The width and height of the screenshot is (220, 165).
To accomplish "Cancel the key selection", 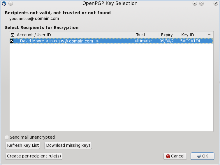I will 175,156.
